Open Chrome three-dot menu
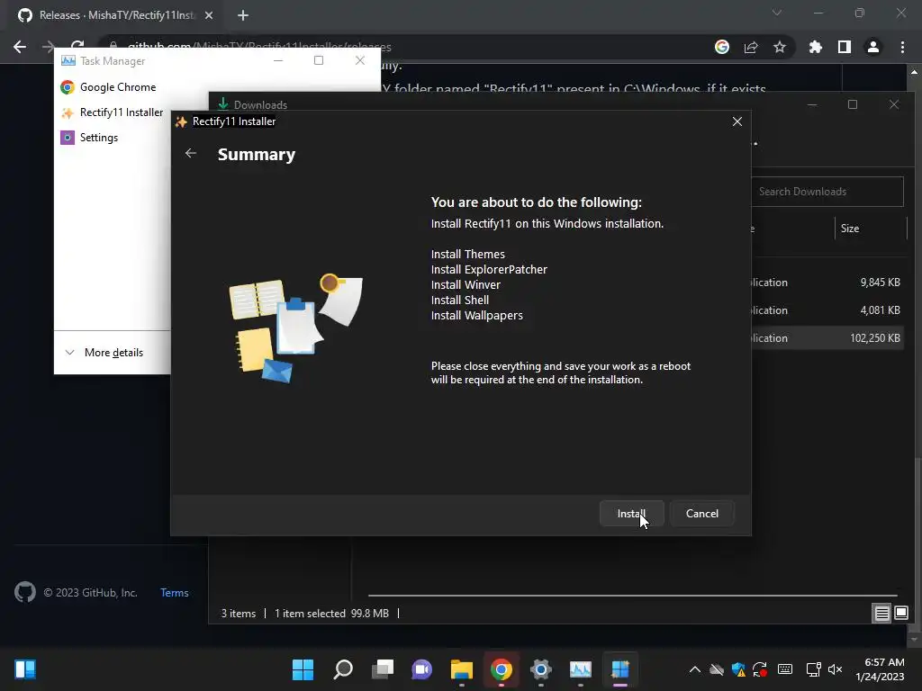 pos(902,47)
